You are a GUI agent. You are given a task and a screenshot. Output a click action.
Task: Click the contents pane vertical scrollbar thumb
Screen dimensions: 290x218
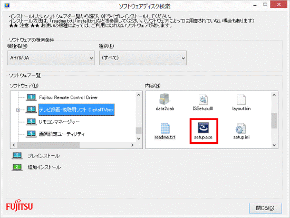[274, 121]
